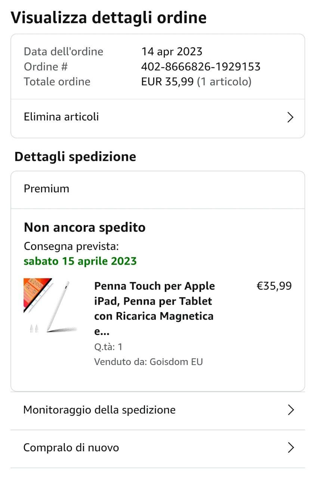Tap the Dettagli spedizione section heading
Screen dimensions: 315x479
(75, 157)
